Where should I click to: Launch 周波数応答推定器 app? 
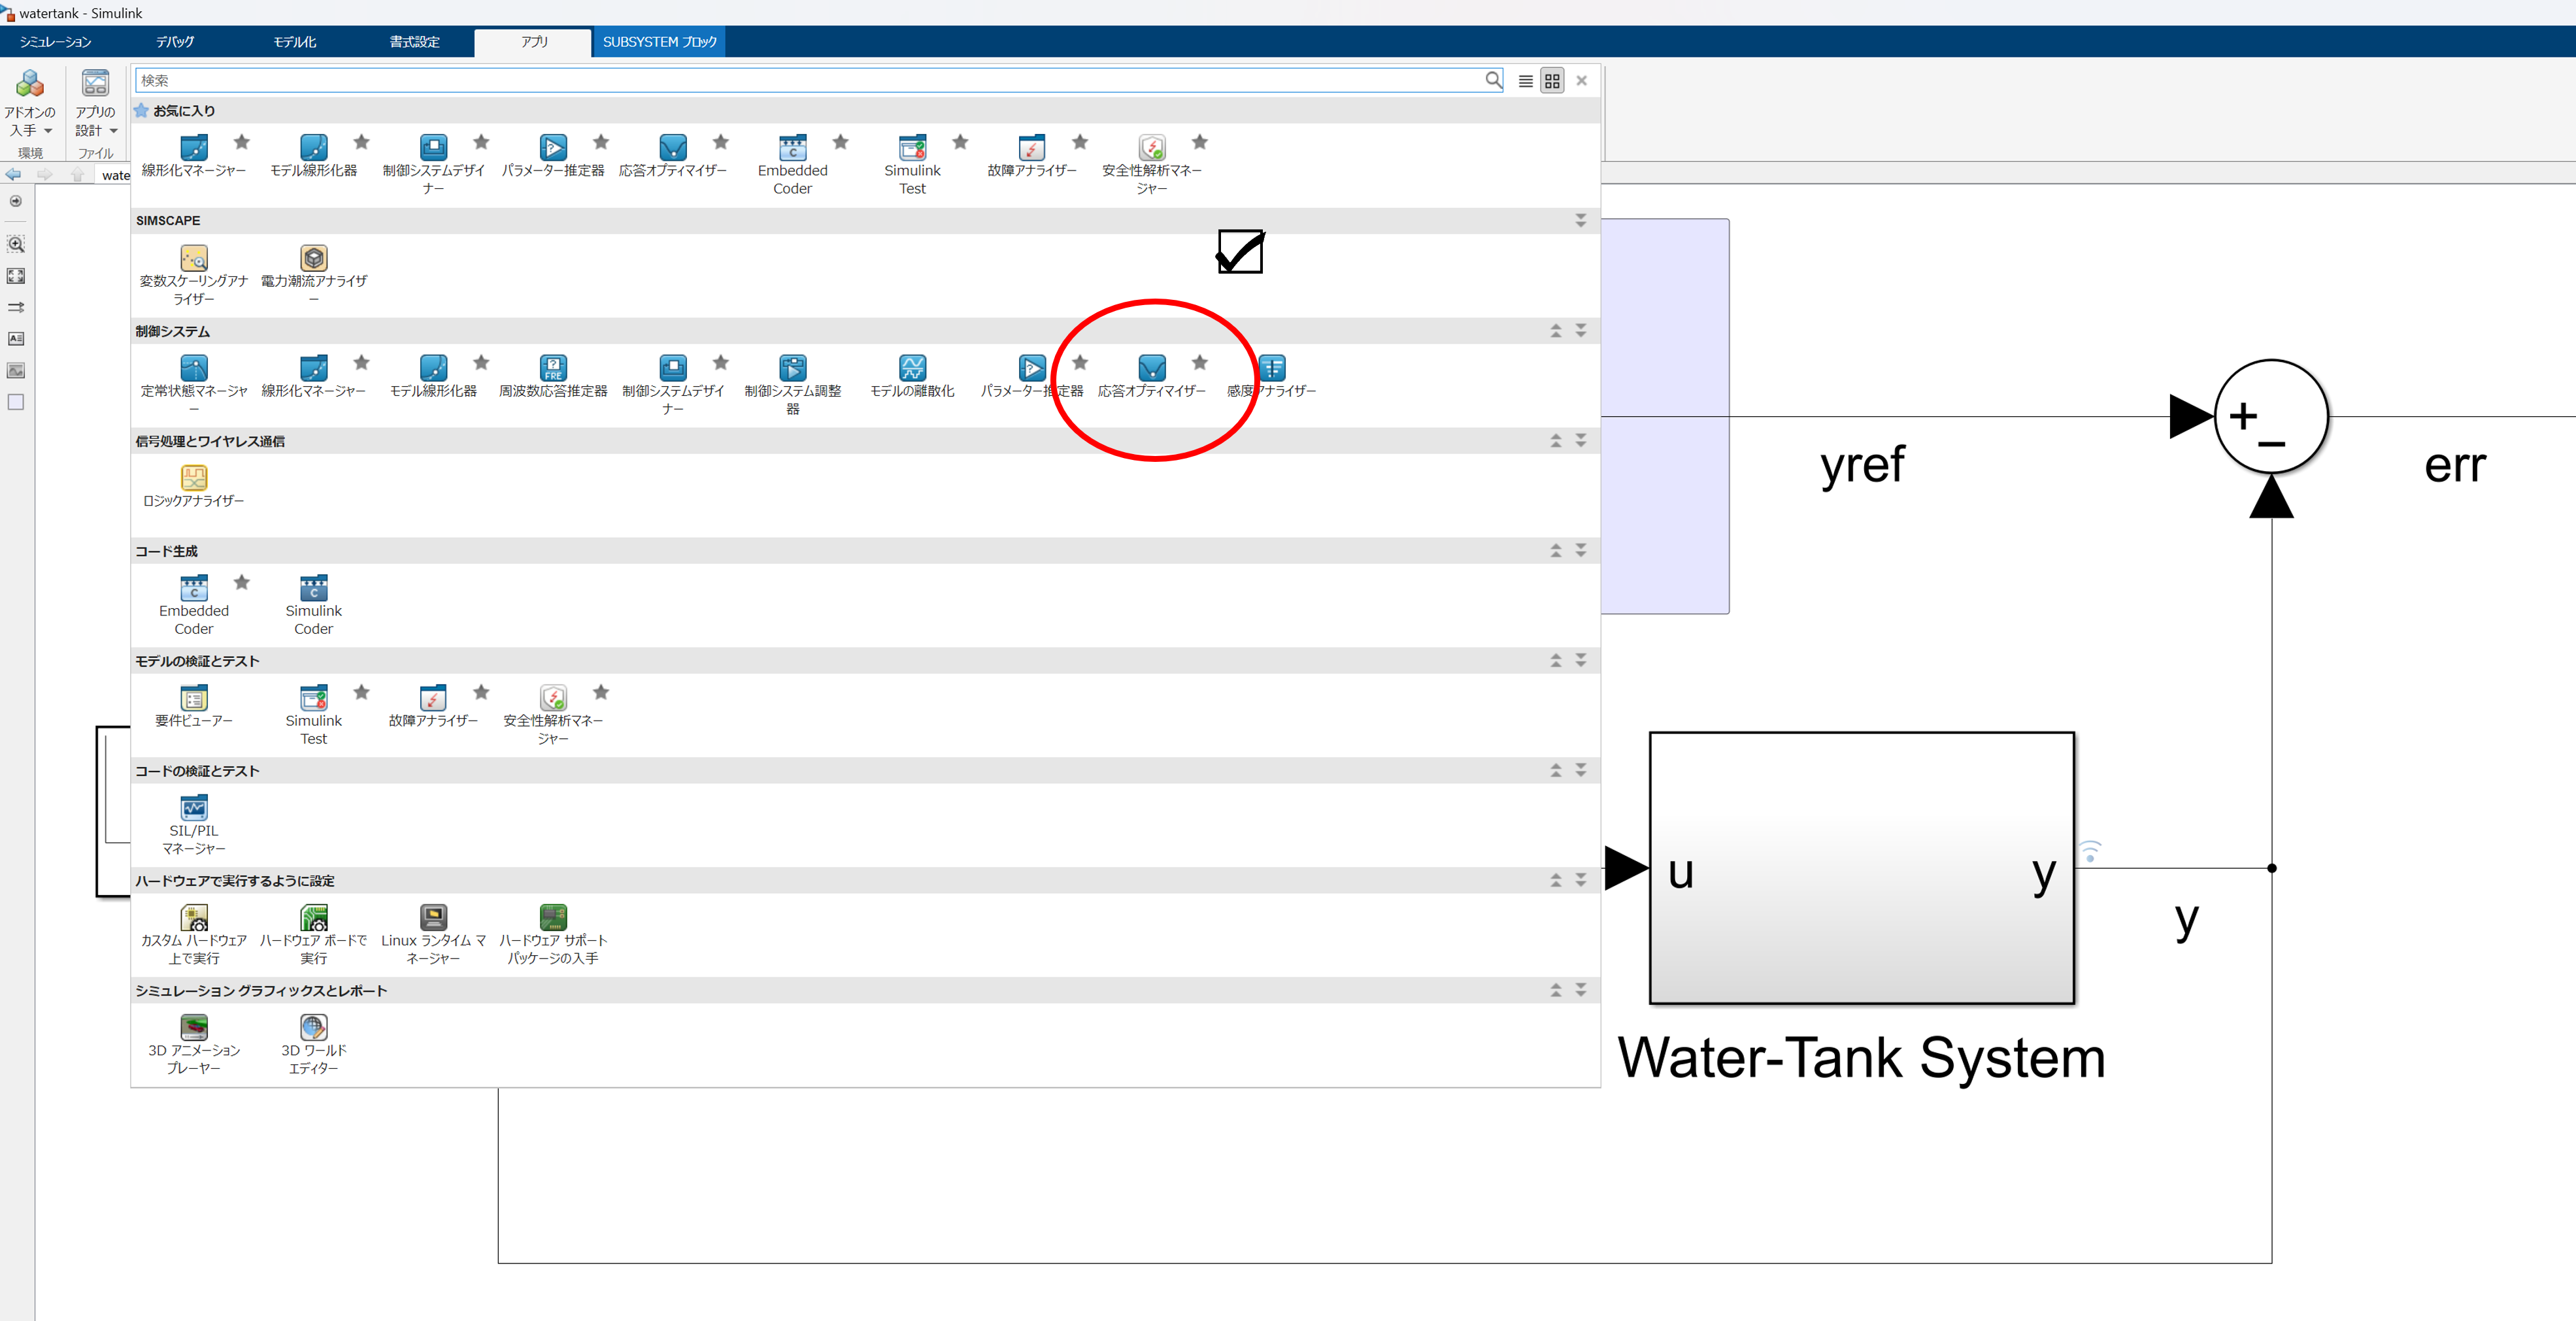(553, 368)
